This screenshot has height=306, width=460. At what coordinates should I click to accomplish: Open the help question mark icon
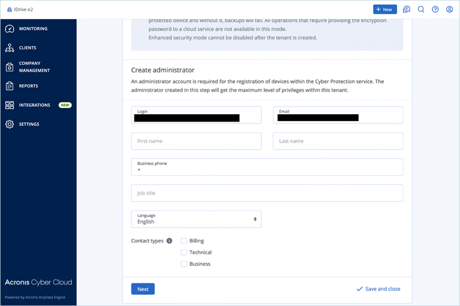point(435,9)
